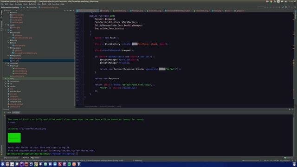Open the VCS menu
Viewport: 297px width, 167px height.
click(x=50, y=4)
